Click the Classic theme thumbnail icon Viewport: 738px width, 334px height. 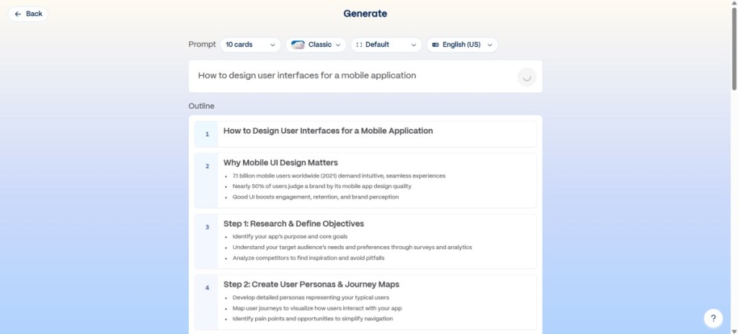coord(298,45)
